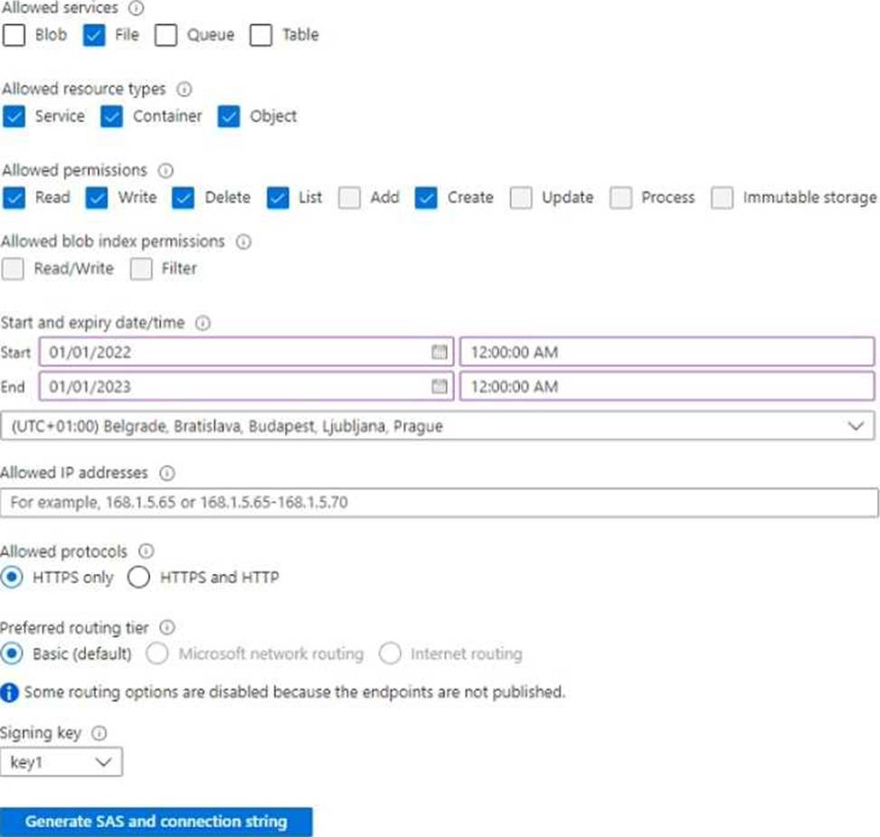Focus the Allowed IP addresses input box

[x=440, y=503]
